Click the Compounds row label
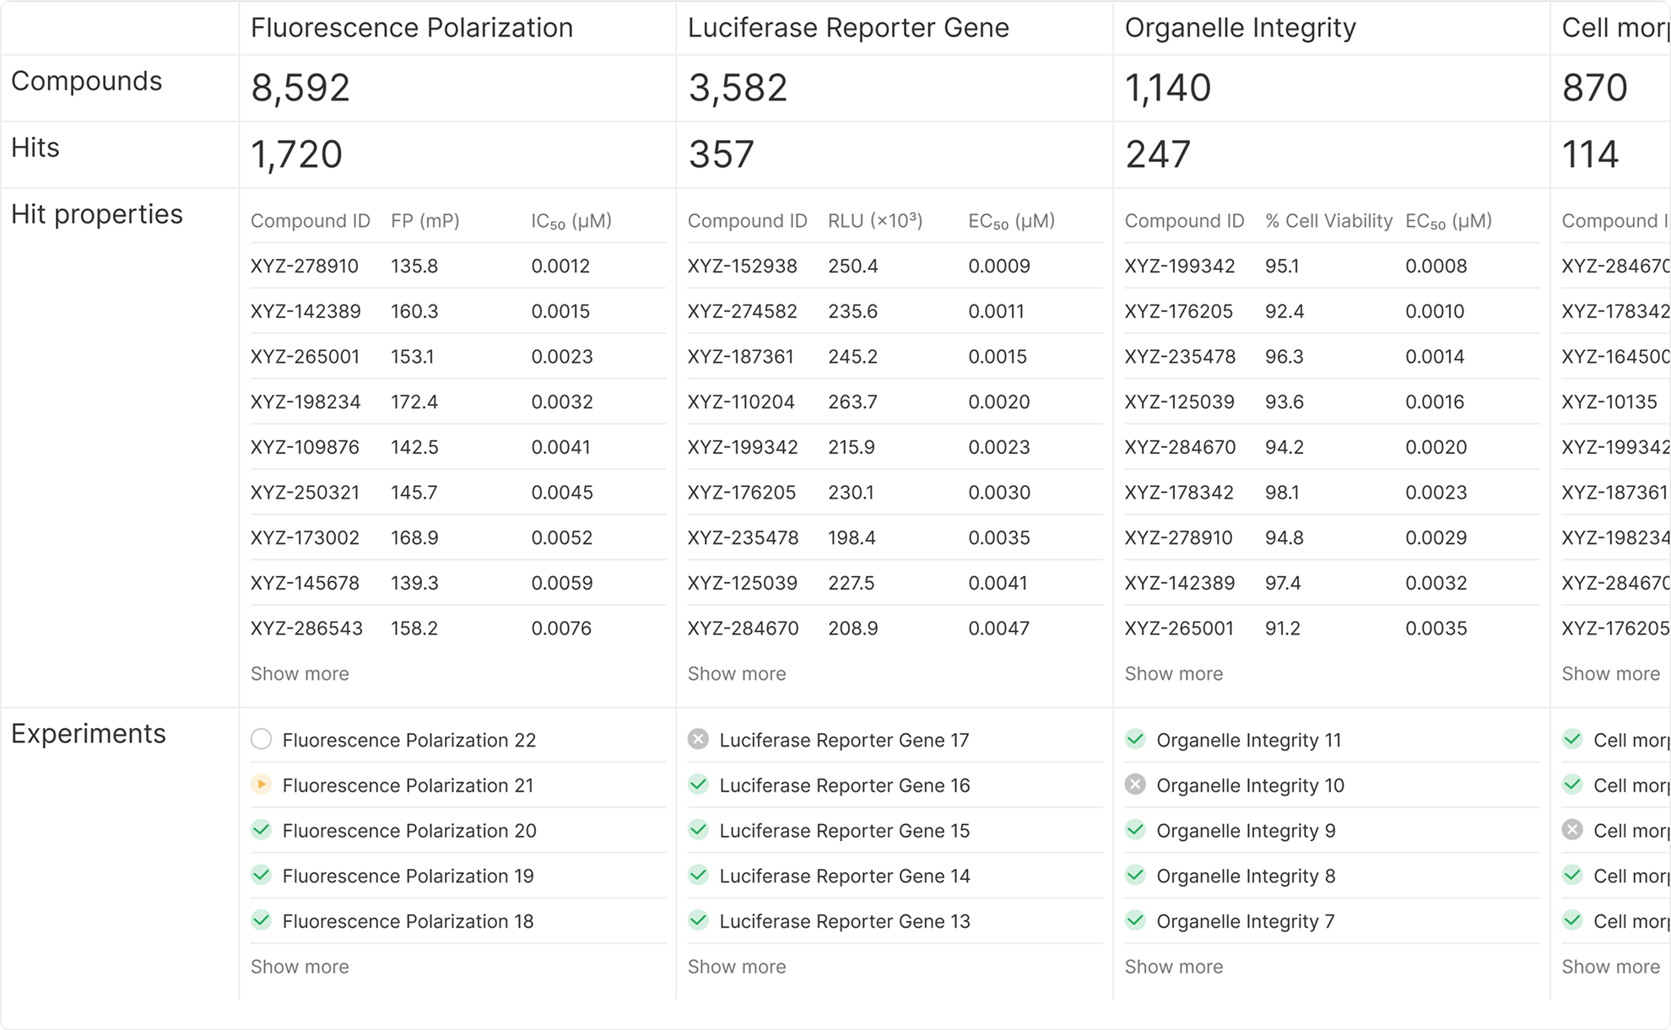 [86, 81]
